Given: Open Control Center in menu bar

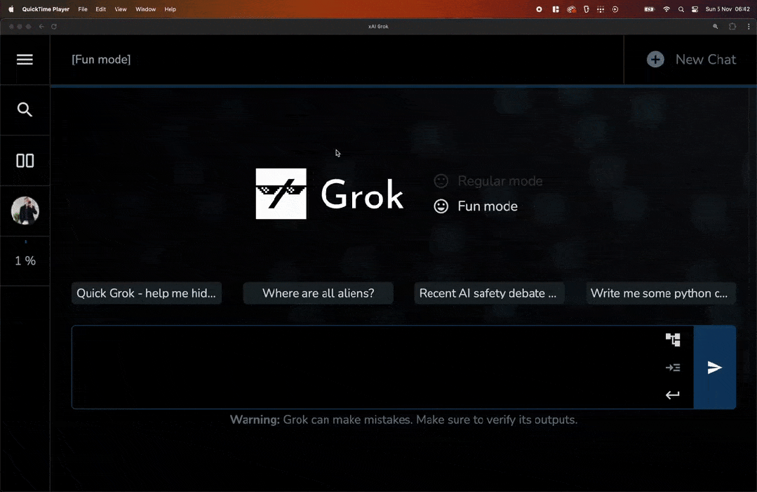Looking at the screenshot, I should [695, 9].
